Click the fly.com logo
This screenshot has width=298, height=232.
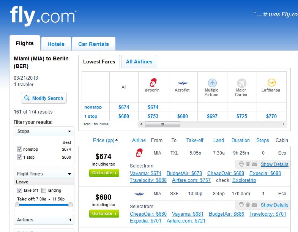(x=44, y=16)
